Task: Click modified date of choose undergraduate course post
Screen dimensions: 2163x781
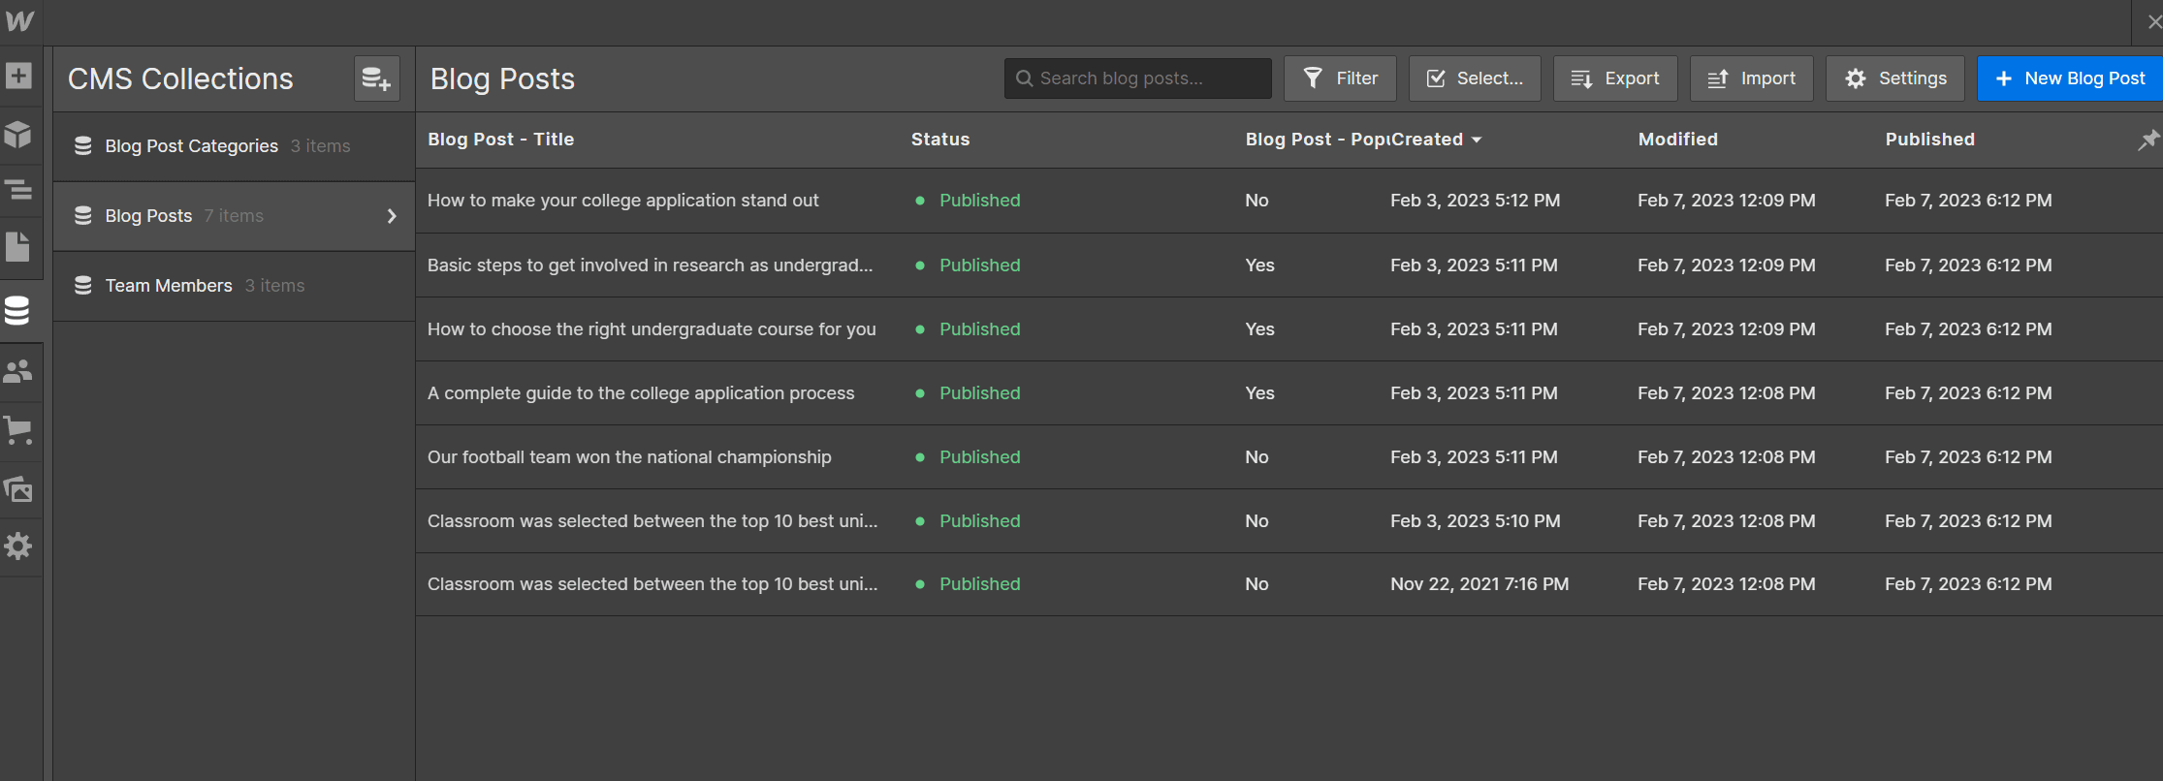Action: pos(1727,329)
